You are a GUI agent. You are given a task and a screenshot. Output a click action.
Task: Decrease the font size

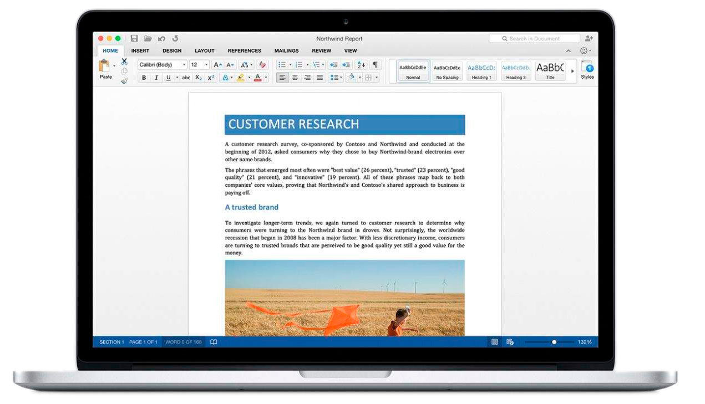point(231,65)
